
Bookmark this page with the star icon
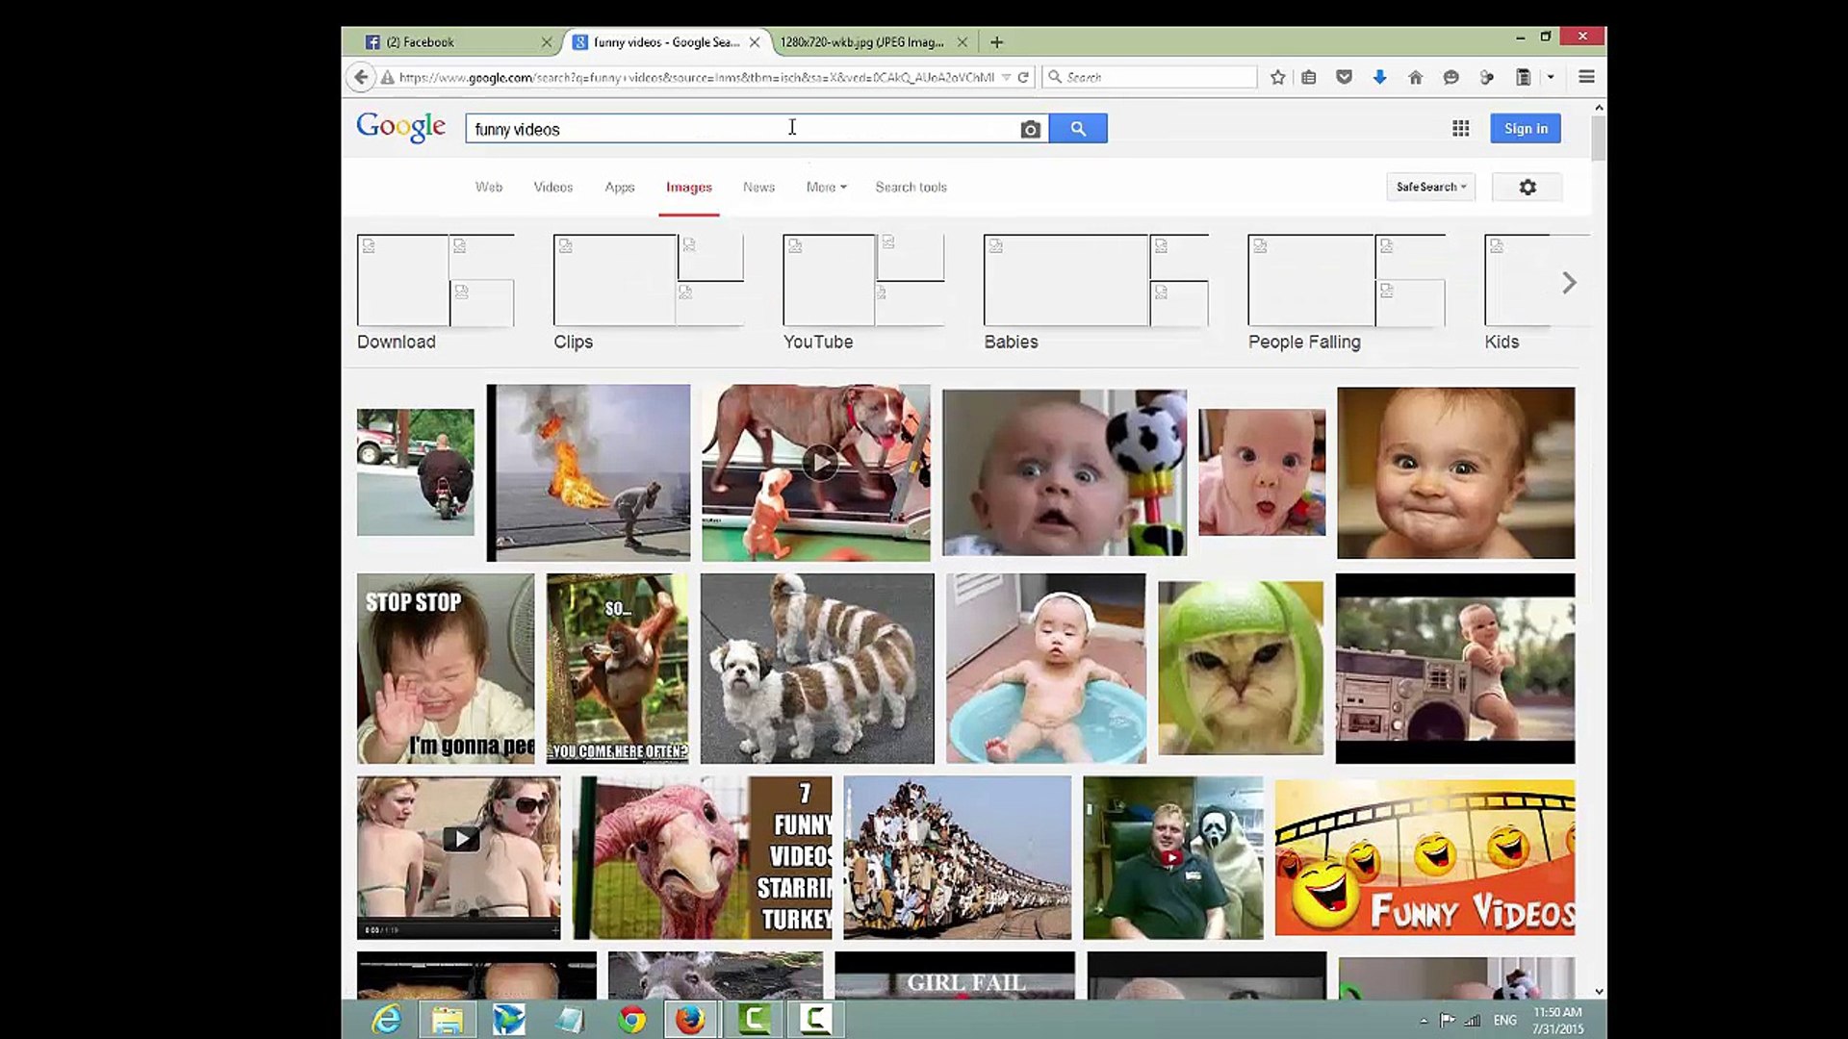[1277, 77]
